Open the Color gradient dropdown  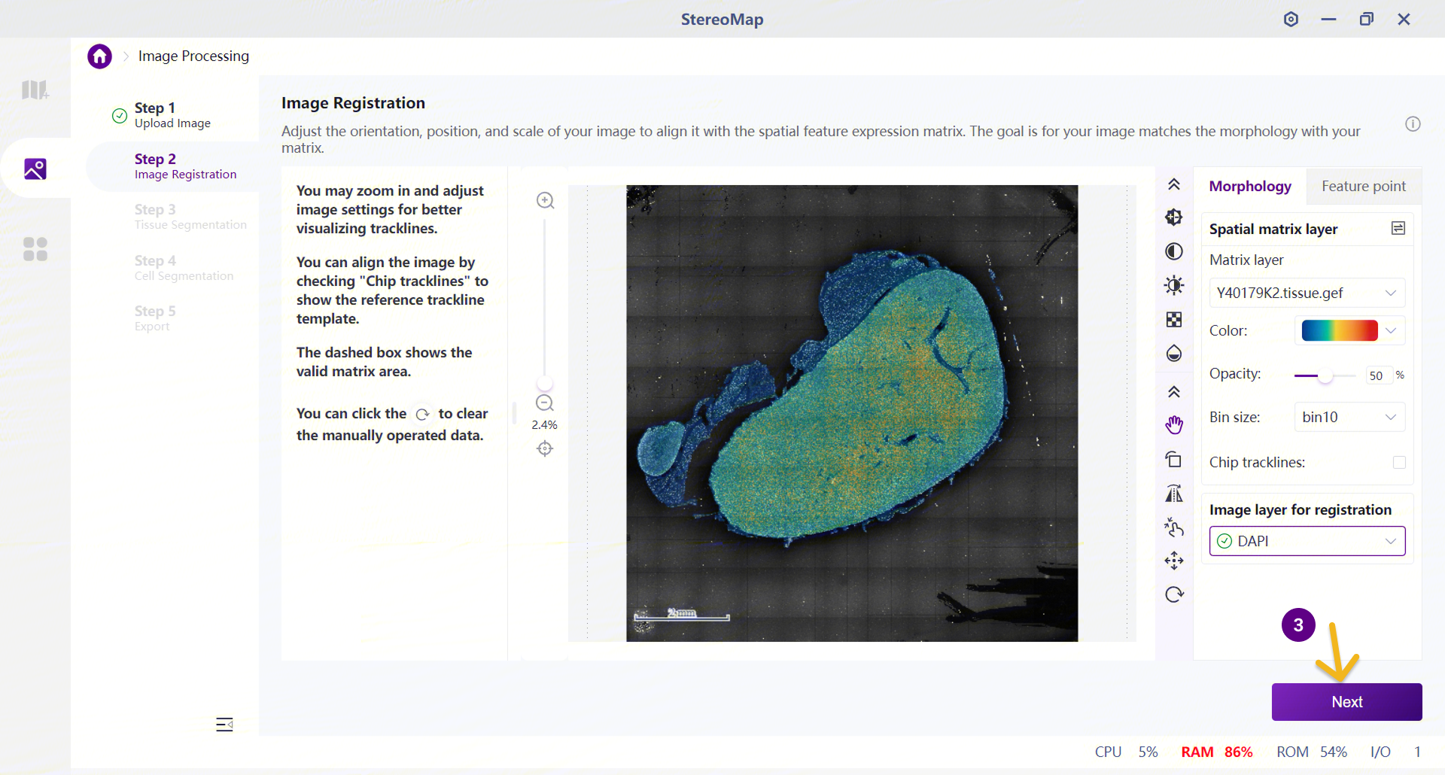pos(1350,330)
